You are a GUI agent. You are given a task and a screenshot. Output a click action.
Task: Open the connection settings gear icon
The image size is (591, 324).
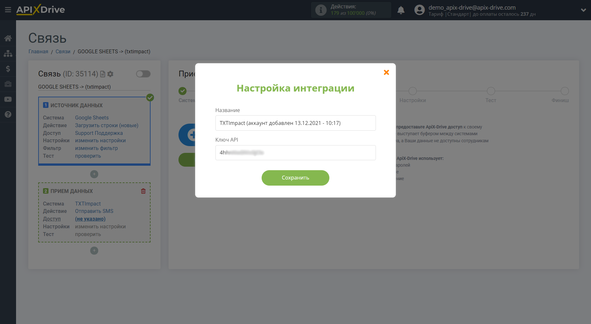pos(110,74)
